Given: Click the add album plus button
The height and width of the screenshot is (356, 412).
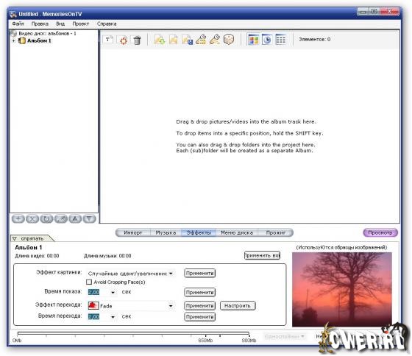Looking at the screenshot, I should 18,218.
